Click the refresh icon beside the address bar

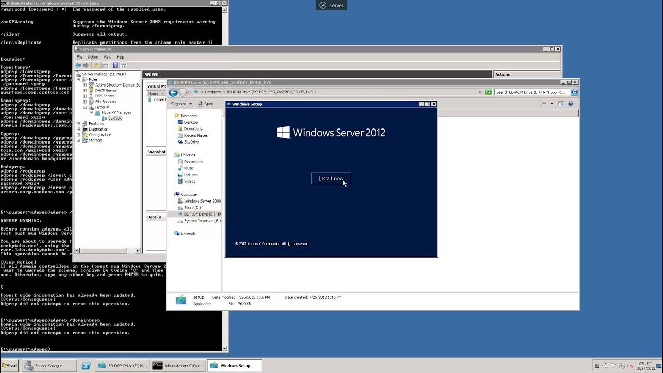coord(488,92)
